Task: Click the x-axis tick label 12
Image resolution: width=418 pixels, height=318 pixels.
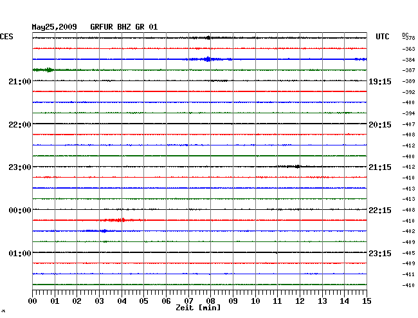Action: (300, 301)
